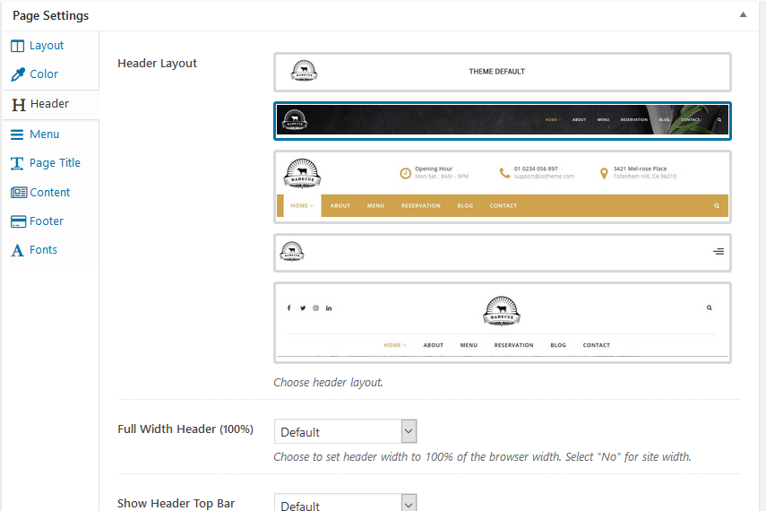
Task: Open the Show Header Top Bar dropdown
Action: 345,504
